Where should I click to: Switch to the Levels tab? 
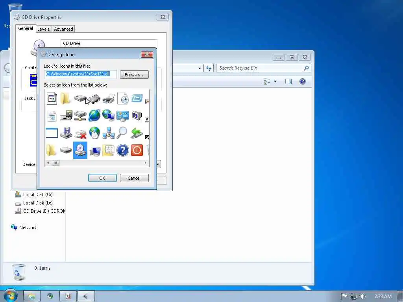[43, 29]
